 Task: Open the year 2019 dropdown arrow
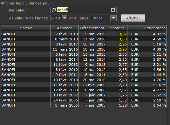click(x=65, y=18)
